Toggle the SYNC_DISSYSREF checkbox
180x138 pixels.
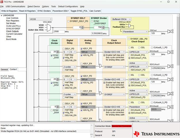(92, 21)
